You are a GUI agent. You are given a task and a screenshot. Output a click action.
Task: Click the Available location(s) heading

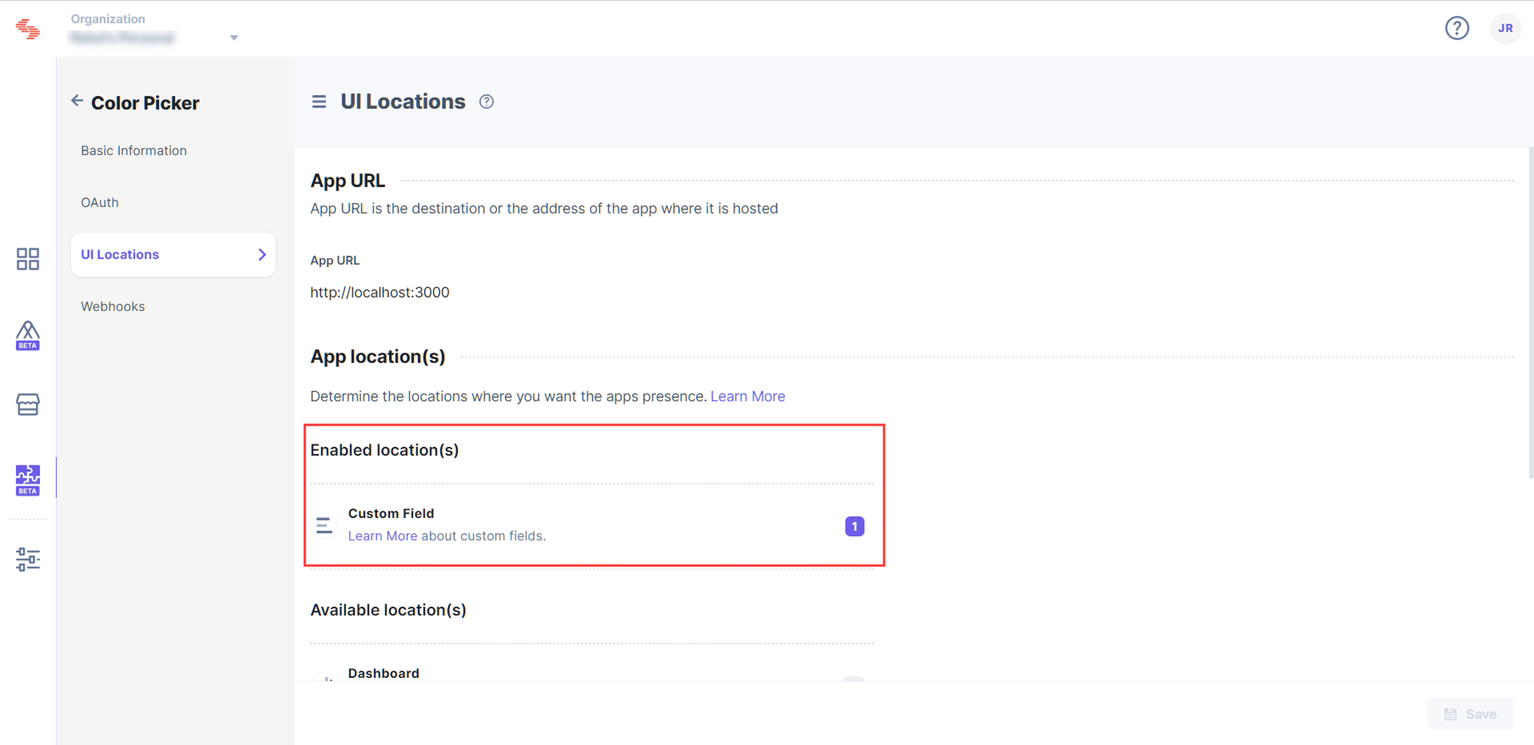click(x=388, y=610)
